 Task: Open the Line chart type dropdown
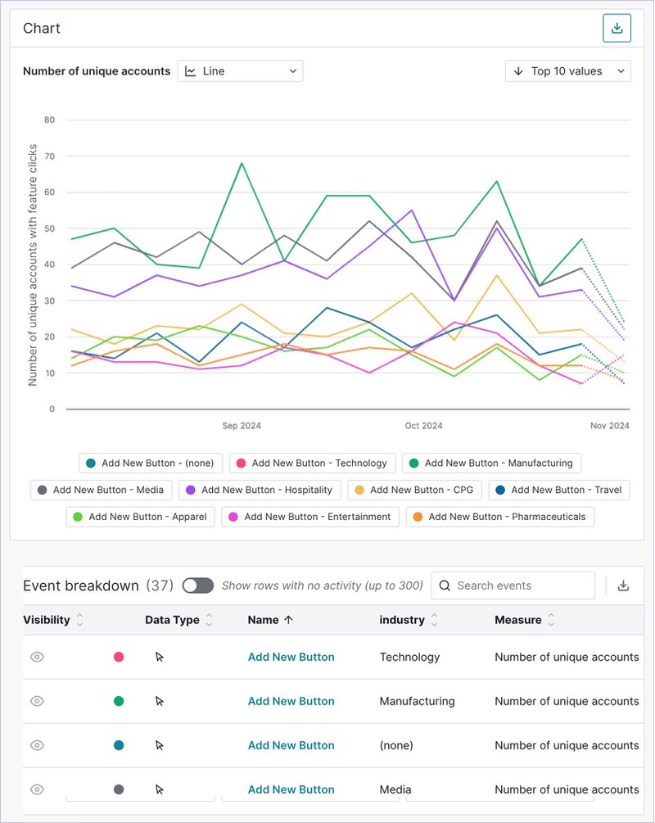coord(240,71)
